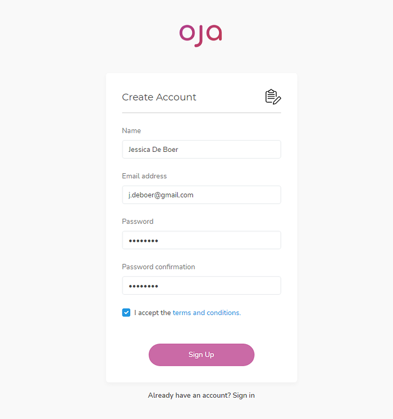Viewport: 393px width, 419px height.
Task: Go to the Sign in link
Action: 244,395
